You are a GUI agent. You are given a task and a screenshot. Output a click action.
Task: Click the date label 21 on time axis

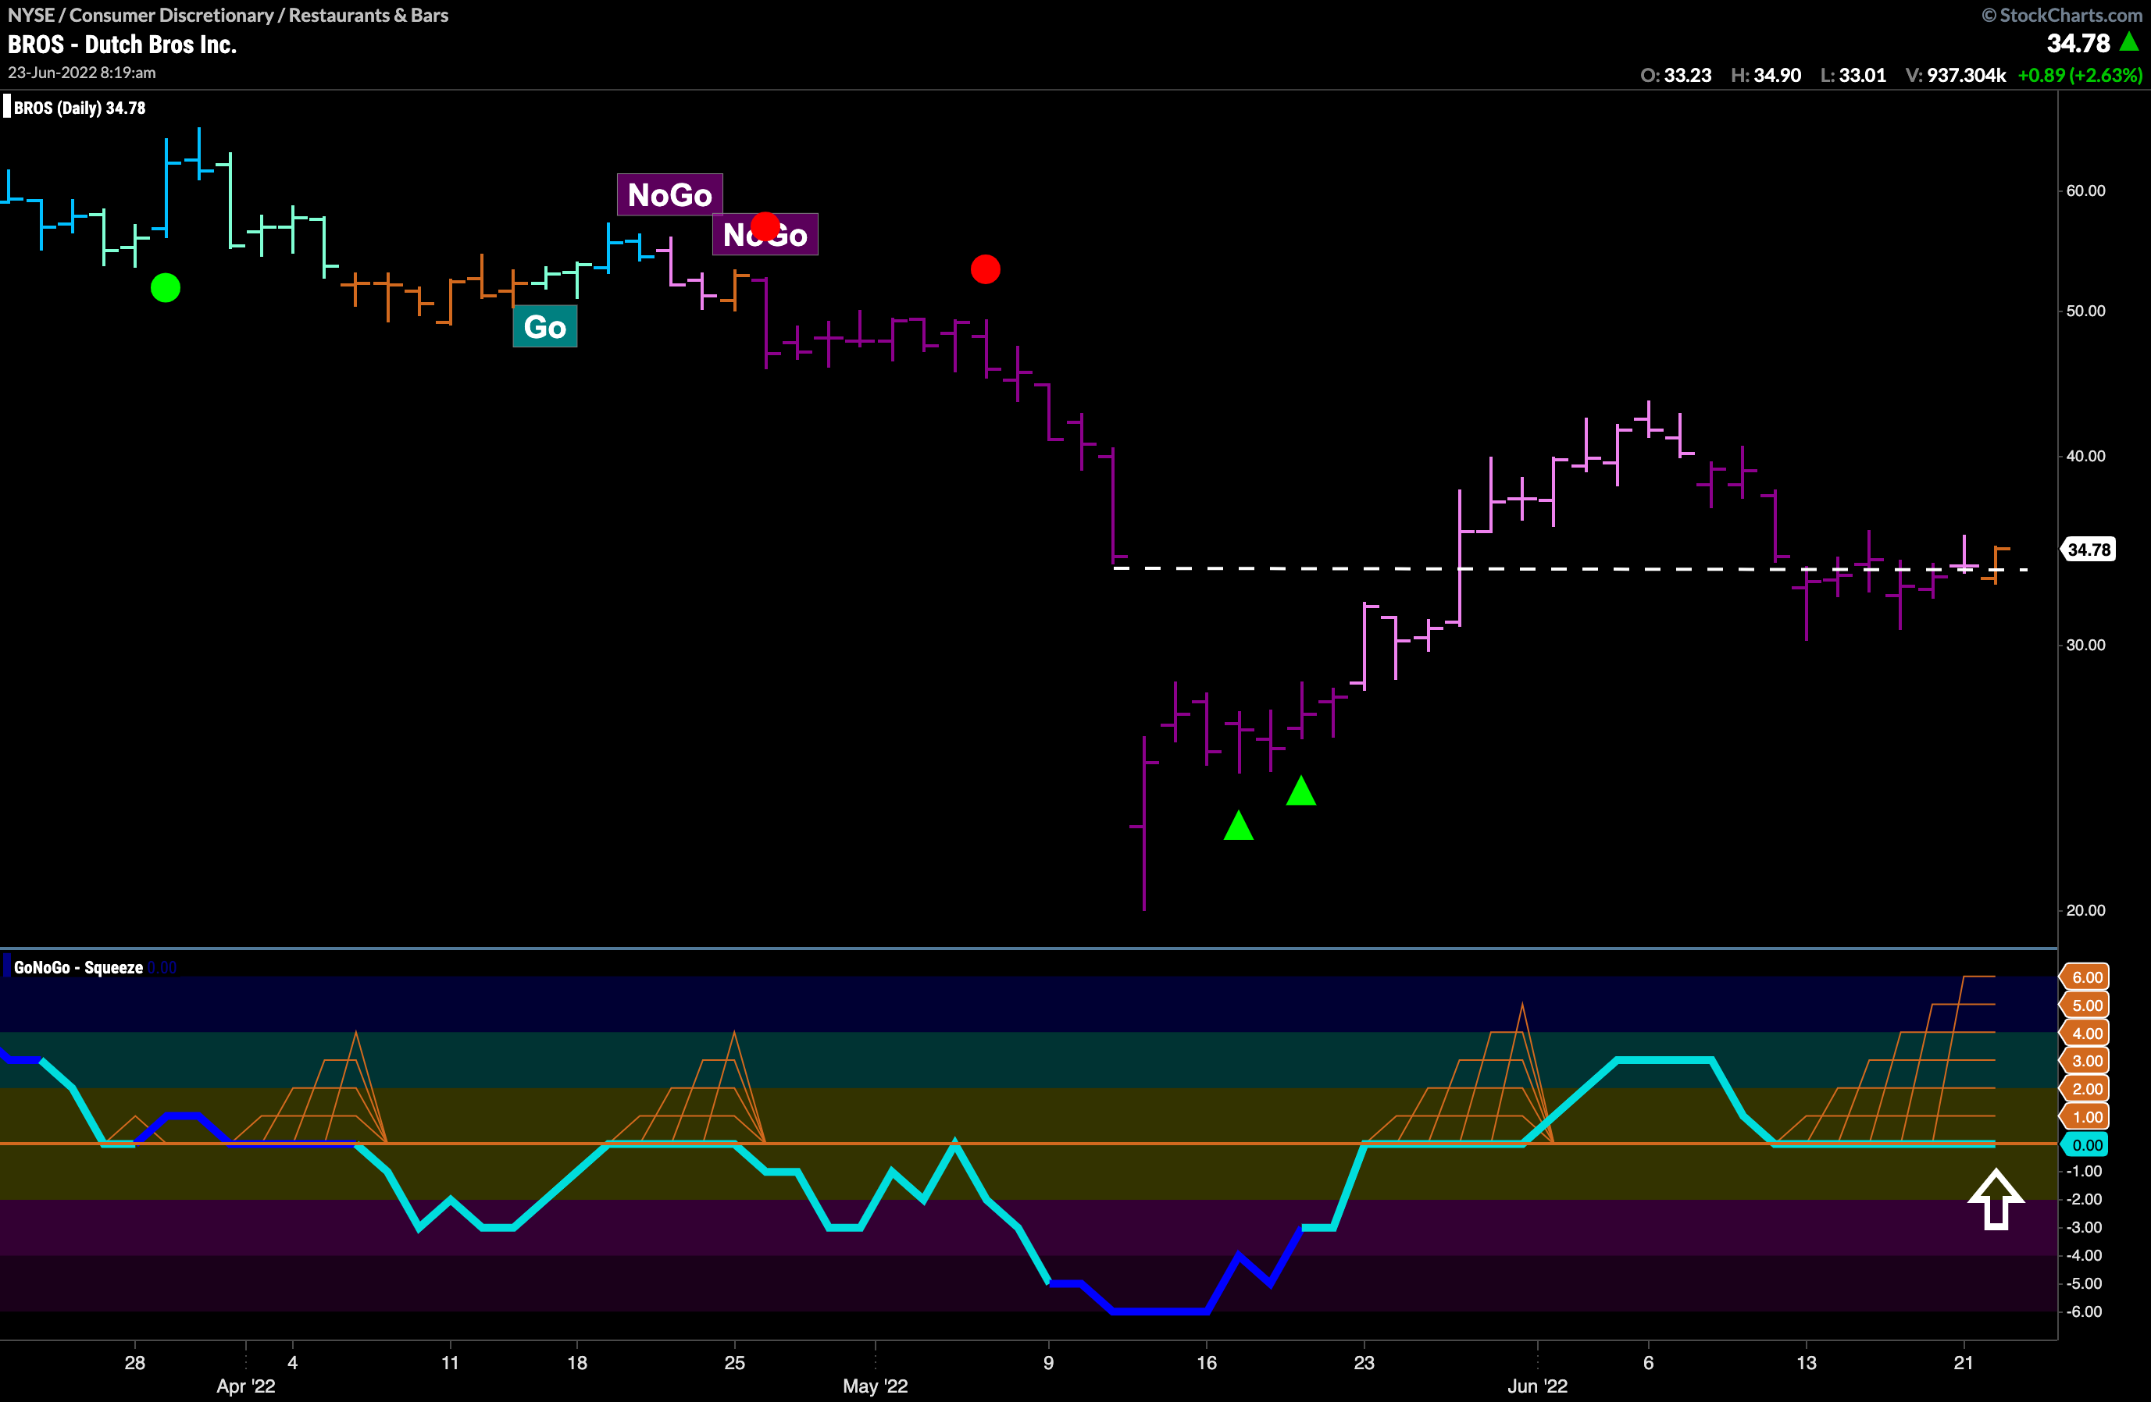pos(1963,1362)
